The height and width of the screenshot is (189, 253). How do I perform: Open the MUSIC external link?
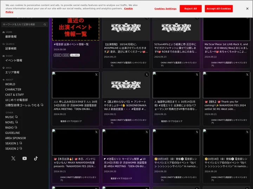pyautogui.click(x=9, y=117)
